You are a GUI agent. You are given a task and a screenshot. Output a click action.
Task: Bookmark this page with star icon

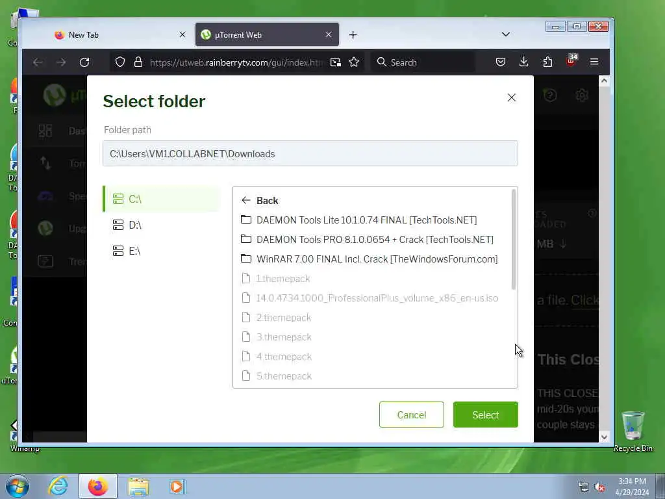click(354, 62)
